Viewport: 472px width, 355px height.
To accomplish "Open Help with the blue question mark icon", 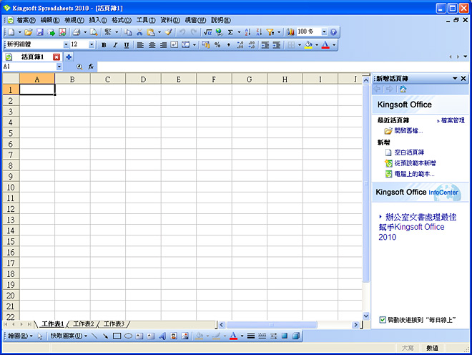I will 333,32.
